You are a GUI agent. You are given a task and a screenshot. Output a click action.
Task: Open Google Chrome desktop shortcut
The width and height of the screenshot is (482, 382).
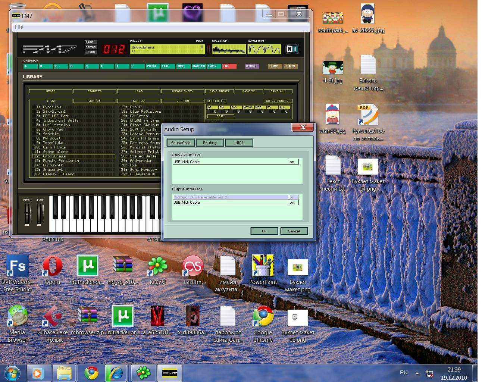tap(263, 324)
